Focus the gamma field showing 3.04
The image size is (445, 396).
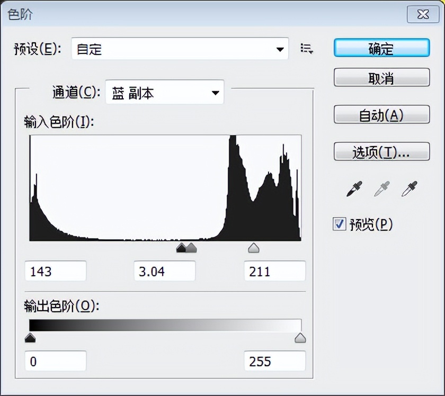click(x=164, y=272)
